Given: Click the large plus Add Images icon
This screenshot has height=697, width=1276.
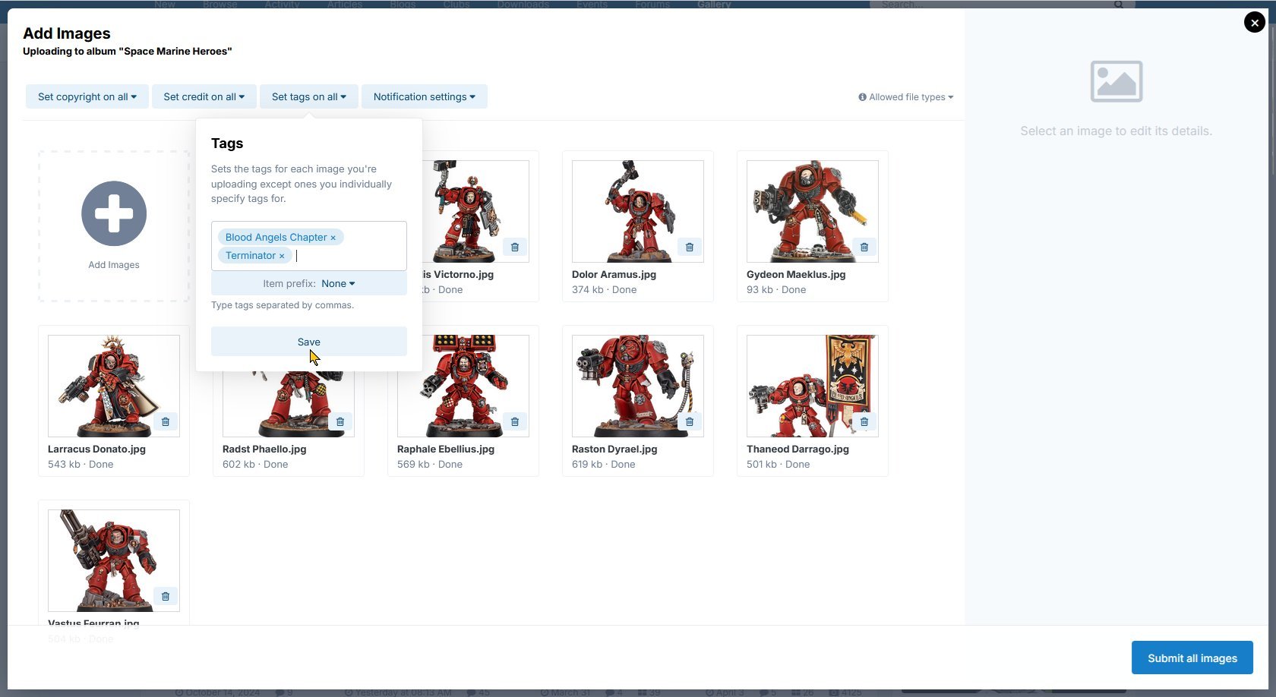Looking at the screenshot, I should pos(114,214).
